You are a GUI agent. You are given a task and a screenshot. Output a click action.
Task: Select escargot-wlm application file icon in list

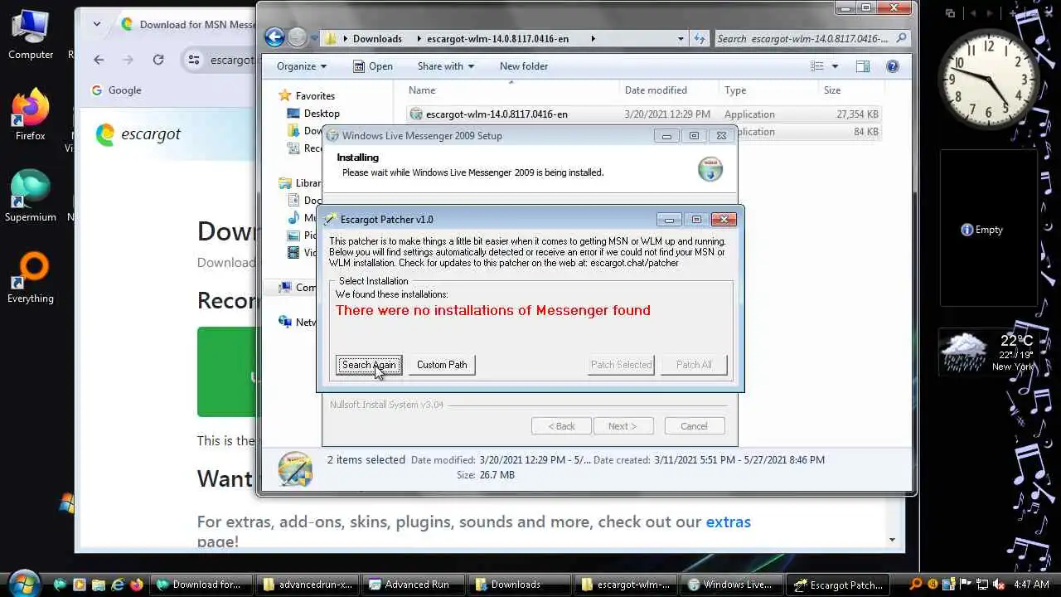pyautogui.click(x=416, y=114)
